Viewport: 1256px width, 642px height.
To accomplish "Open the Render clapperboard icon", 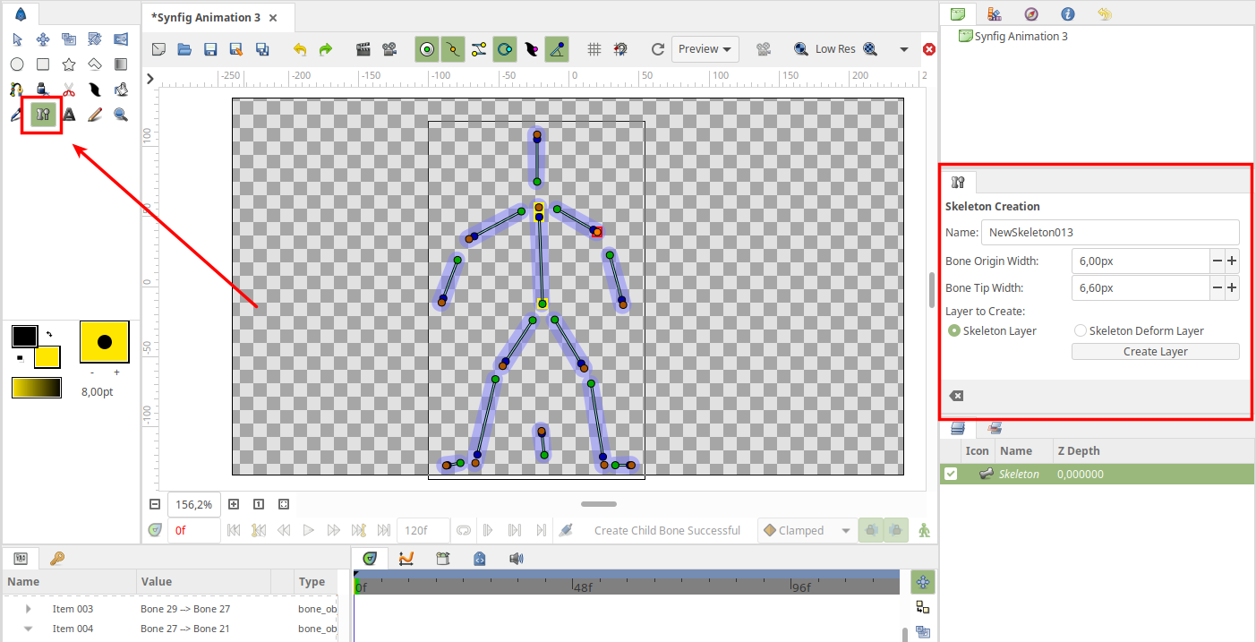I will point(363,49).
